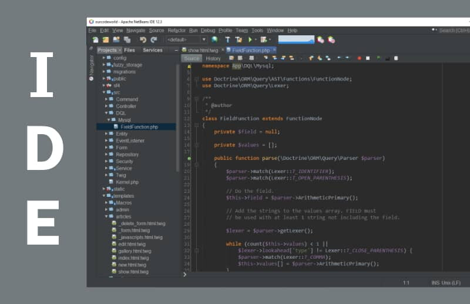Image resolution: width=470 pixels, height=304 pixels.
Task: Click the Save All toolbar icon
Action: tap(127, 40)
